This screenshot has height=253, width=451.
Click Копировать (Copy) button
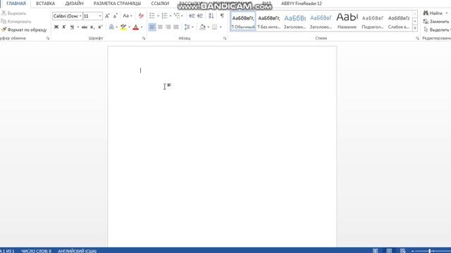pos(16,22)
